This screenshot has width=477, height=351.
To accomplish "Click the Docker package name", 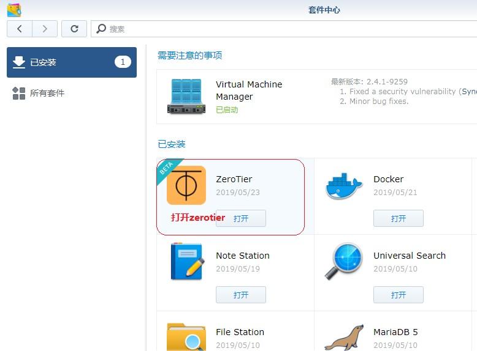I will click(389, 179).
